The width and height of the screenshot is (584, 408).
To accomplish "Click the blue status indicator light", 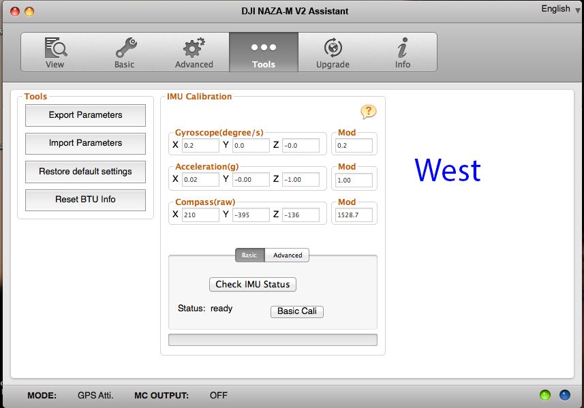I will tap(565, 395).
